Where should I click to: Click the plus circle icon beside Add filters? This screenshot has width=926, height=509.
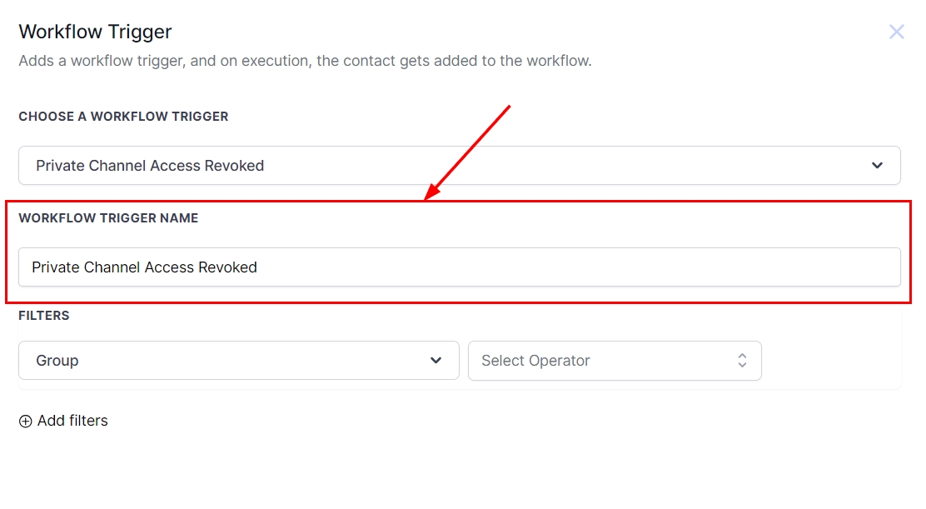coord(26,422)
